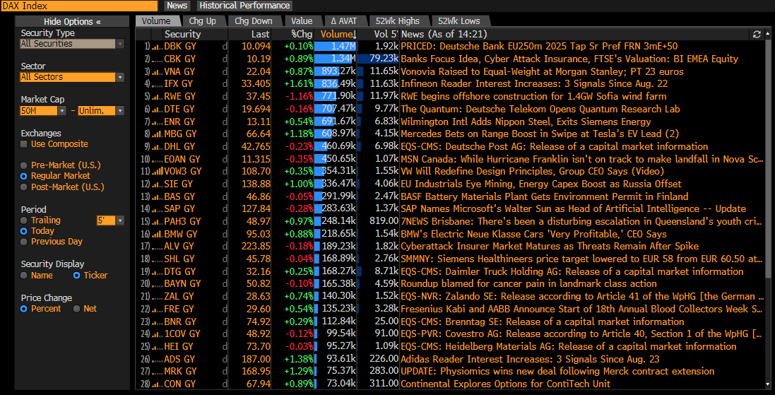The image size is (775, 395).
Task: Click the News button at top
Action: pyautogui.click(x=177, y=6)
